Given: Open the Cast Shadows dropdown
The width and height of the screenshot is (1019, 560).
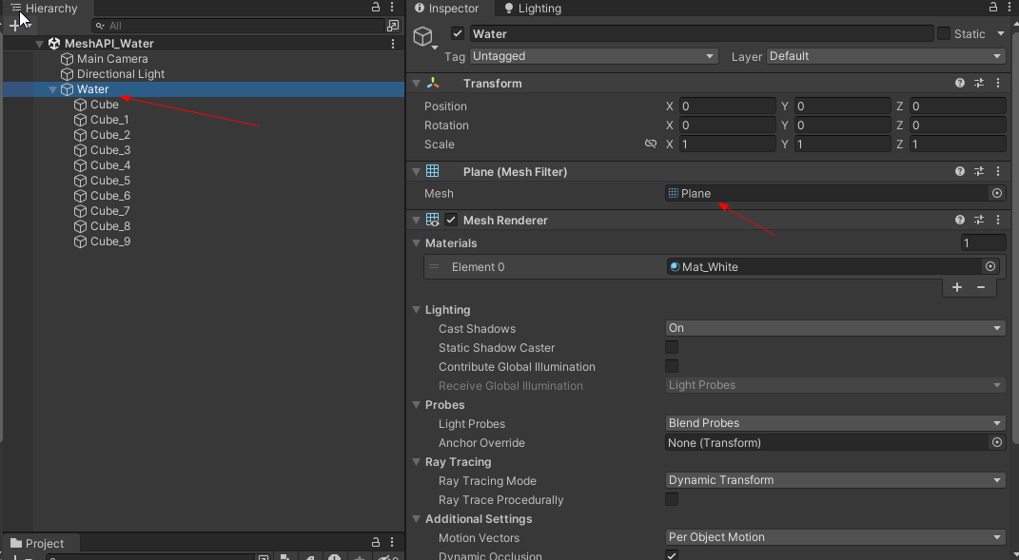Looking at the screenshot, I should 835,328.
